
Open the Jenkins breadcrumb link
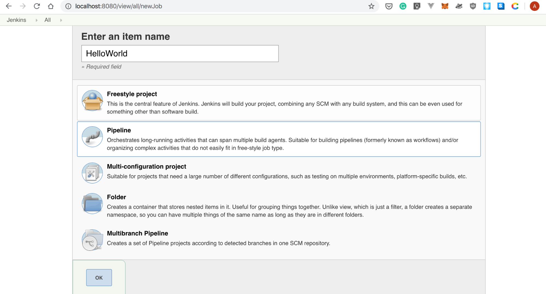pos(16,20)
